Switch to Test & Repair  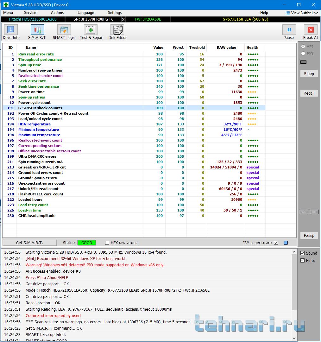91,30
